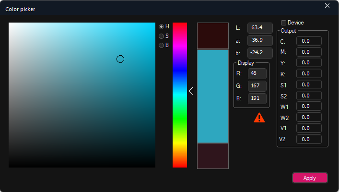Click the W1 output value field
Viewport: 339px width, 192px height.
click(x=309, y=106)
